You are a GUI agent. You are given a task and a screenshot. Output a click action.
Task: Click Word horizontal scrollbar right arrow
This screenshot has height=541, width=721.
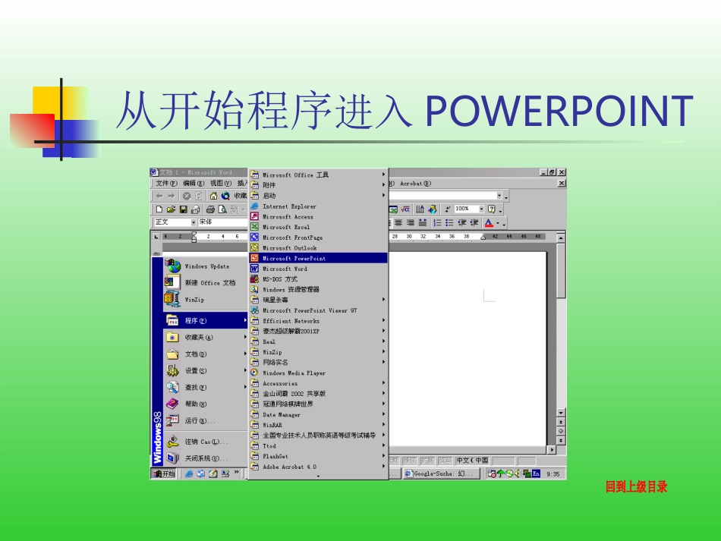pyautogui.click(x=552, y=449)
